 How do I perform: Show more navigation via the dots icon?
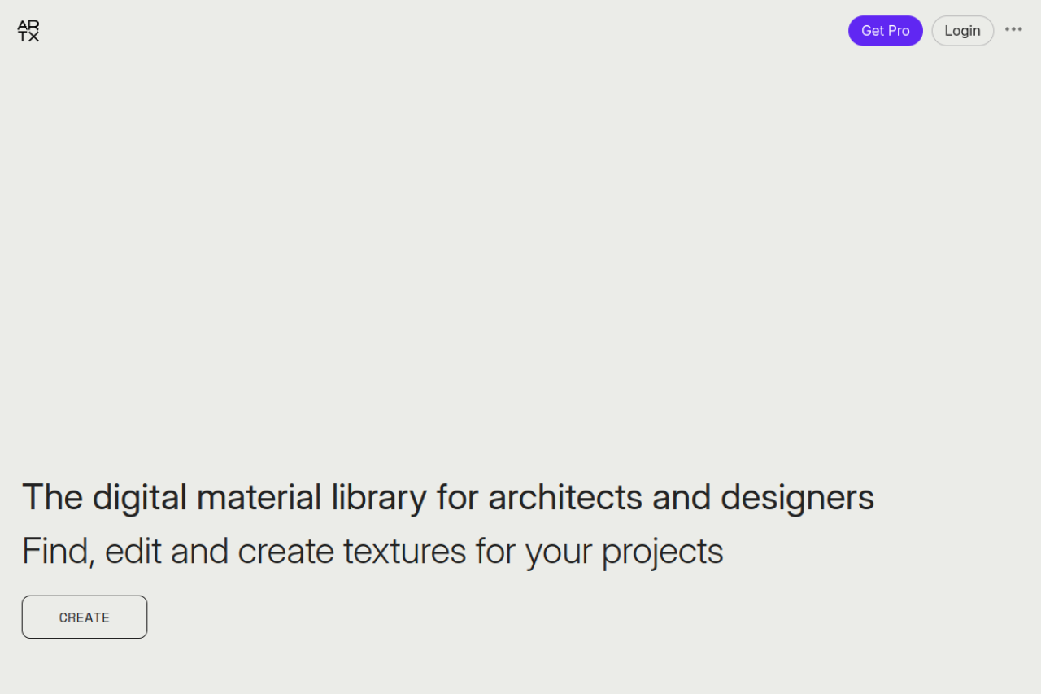tap(1013, 30)
